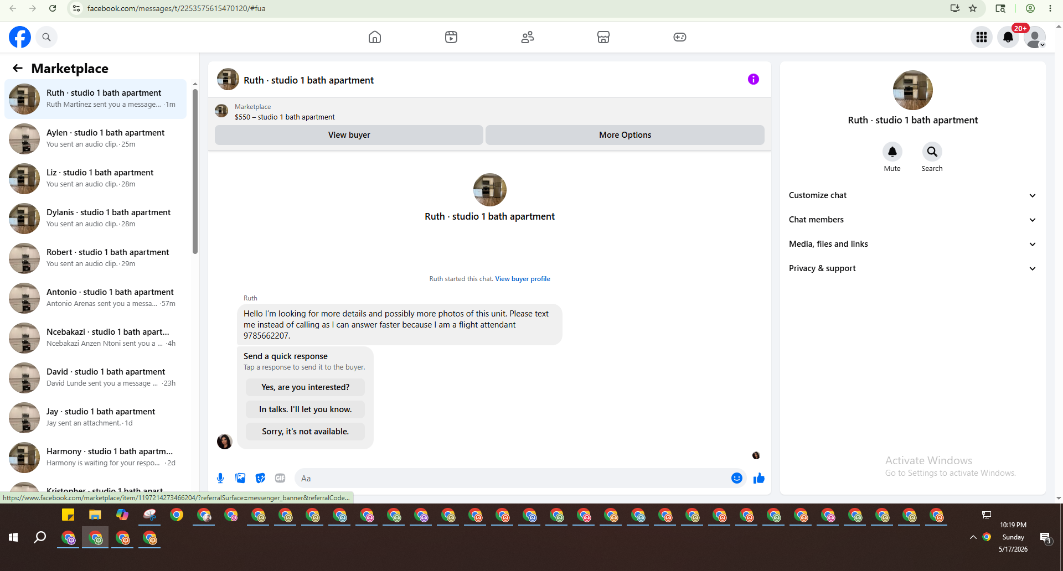The width and height of the screenshot is (1063, 571).
Task: Click the More Options button
Action: click(x=625, y=135)
